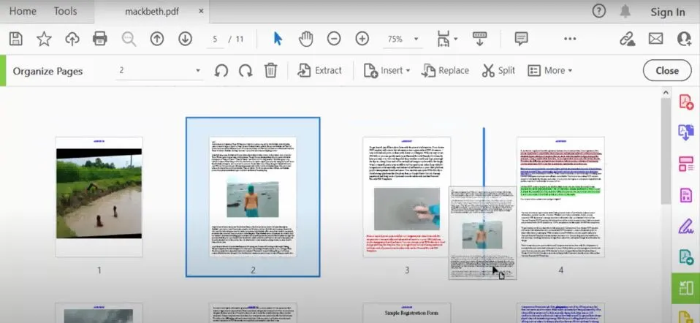Click the add user share icon
This screenshot has width=700, height=323.
[x=684, y=39]
